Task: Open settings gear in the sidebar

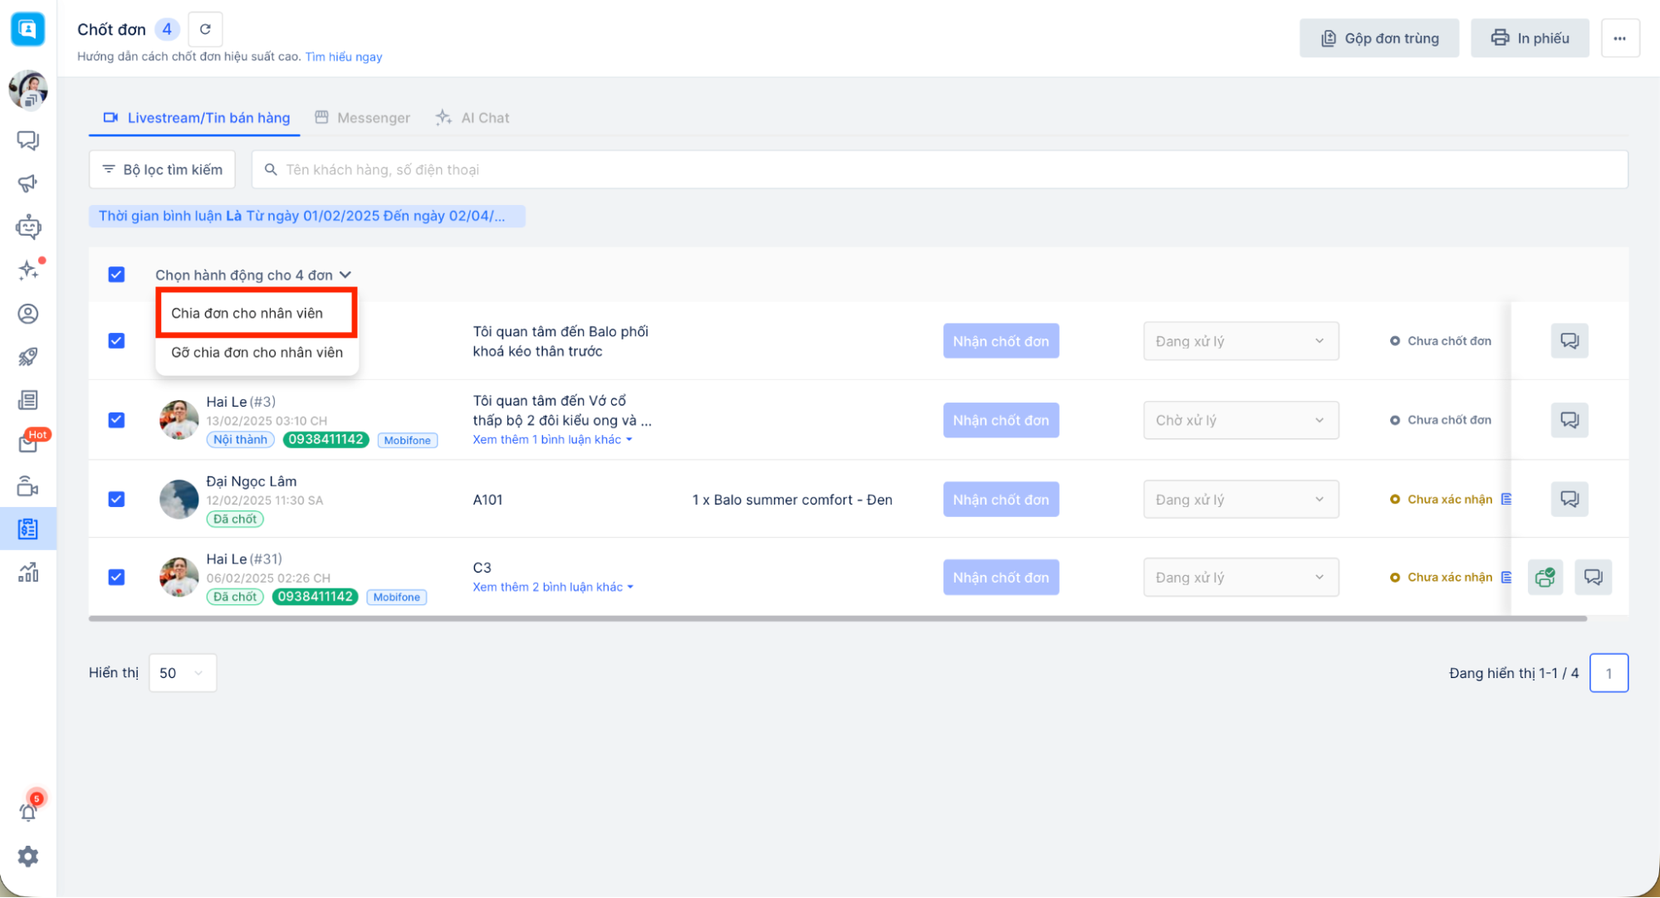Action: [28, 856]
